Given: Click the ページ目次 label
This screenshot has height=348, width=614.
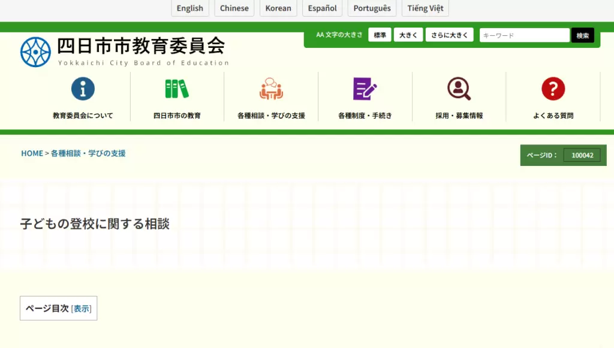Looking at the screenshot, I should pos(47,308).
